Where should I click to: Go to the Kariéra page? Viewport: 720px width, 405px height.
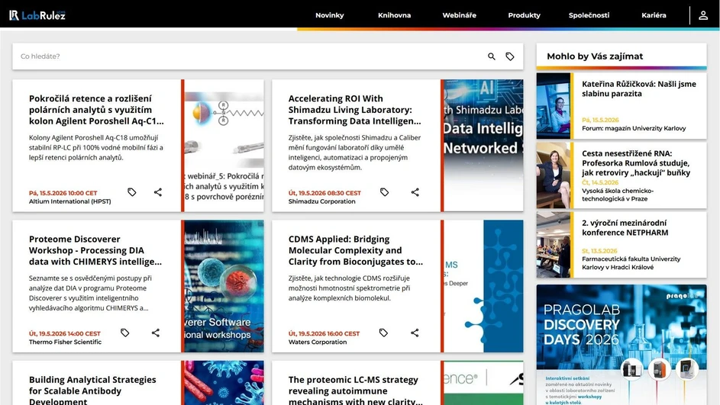[x=654, y=15]
